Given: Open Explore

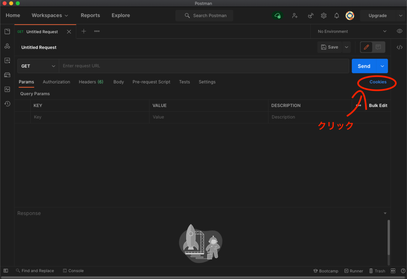Looking at the screenshot, I should tap(121, 15).
